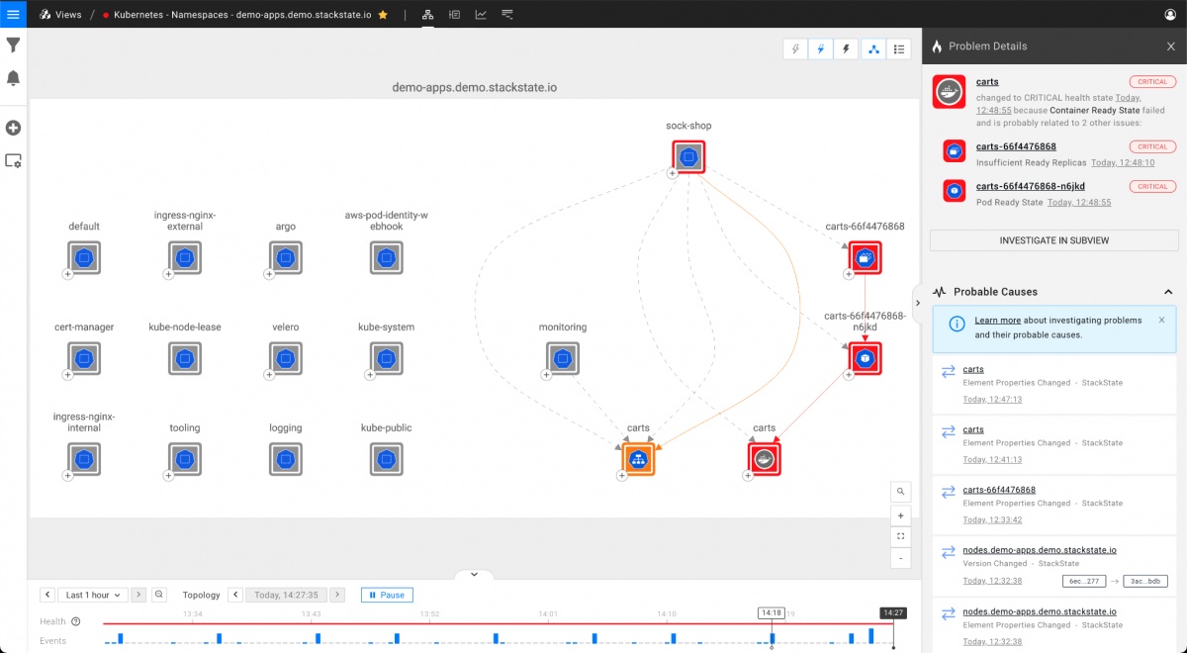The image size is (1187, 653).
Task: Open the hamburger main menu
Action: (x=14, y=14)
